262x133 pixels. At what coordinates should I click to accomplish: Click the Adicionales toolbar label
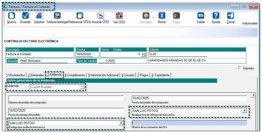(x=250, y=23)
